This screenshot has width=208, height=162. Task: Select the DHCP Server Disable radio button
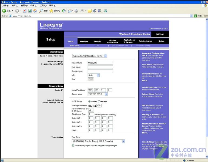(99, 102)
